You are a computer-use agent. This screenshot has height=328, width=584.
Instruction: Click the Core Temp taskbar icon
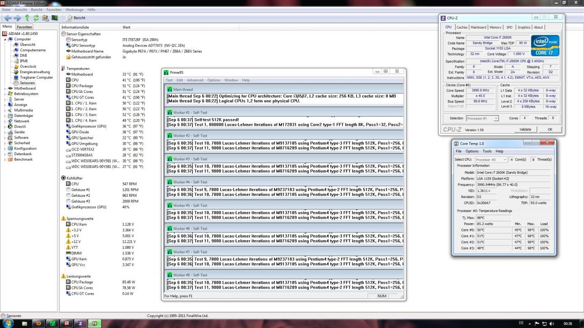tap(94, 323)
